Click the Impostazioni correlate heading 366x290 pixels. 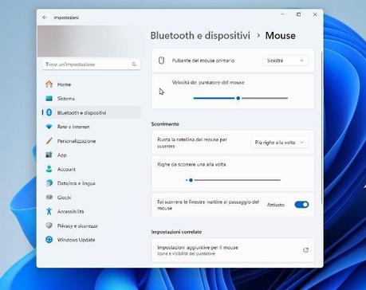point(176,232)
